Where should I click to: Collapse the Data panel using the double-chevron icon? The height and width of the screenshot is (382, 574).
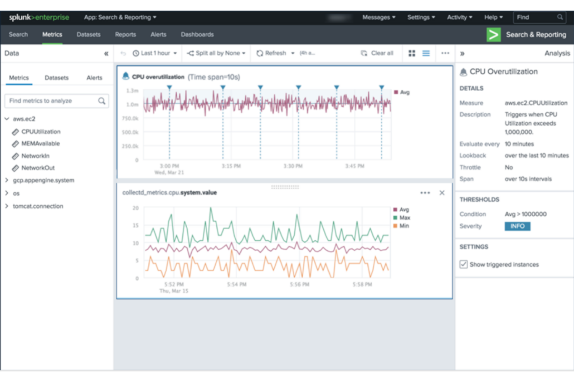coord(105,53)
